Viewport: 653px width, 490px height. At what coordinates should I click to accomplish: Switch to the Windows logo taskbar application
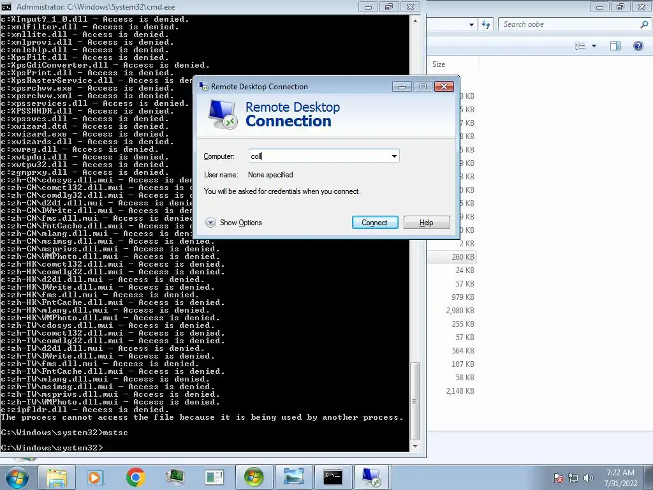coord(254,477)
